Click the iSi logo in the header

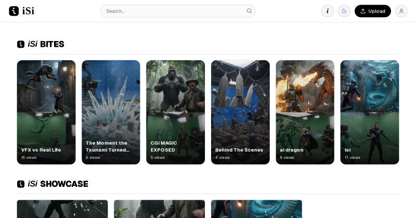point(21,11)
